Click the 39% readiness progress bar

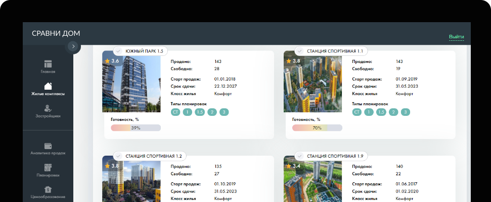point(136,128)
